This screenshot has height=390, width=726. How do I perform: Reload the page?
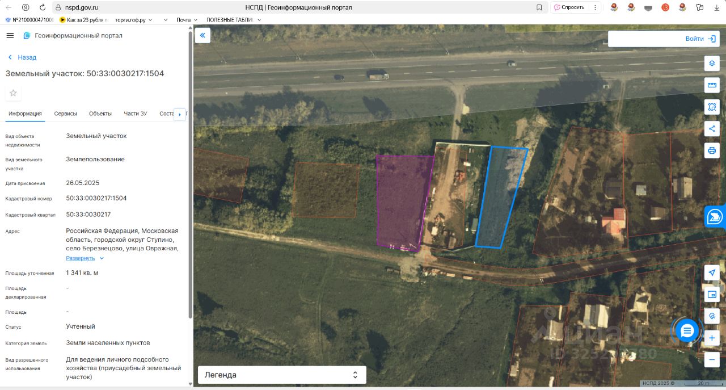pyautogui.click(x=43, y=7)
